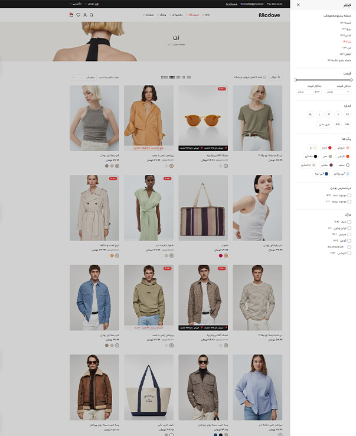Open the user account icon
Image resolution: width=356 pixels, height=436 pixels.
[85, 15]
